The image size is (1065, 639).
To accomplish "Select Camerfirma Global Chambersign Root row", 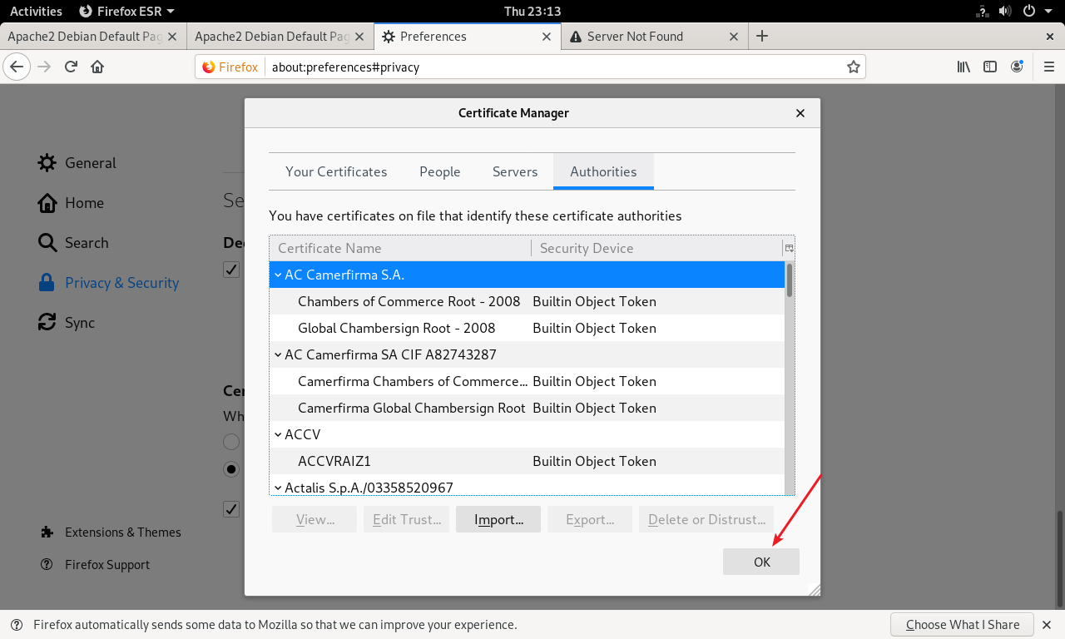I will tap(527, 408).
